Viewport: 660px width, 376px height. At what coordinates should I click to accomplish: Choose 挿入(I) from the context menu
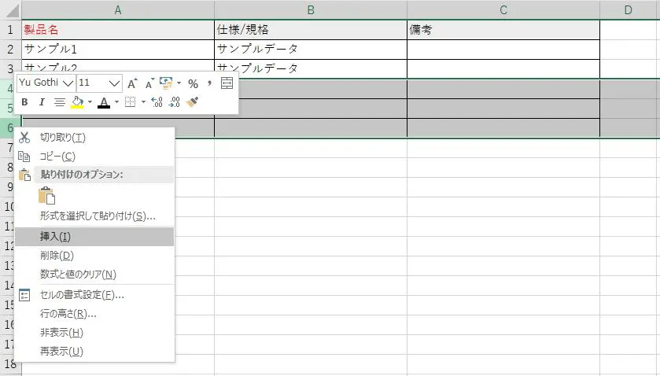[55, 236]
